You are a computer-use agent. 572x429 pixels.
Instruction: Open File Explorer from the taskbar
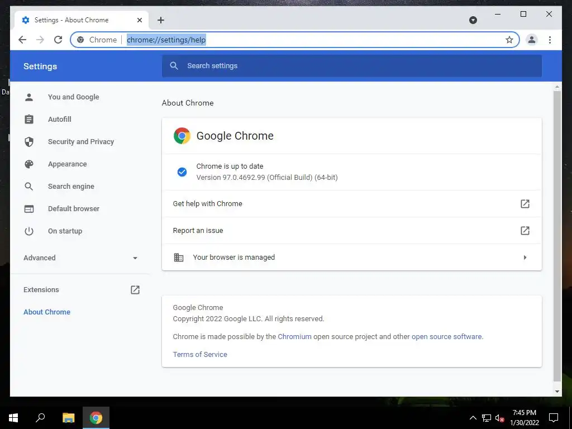point(69,418)
